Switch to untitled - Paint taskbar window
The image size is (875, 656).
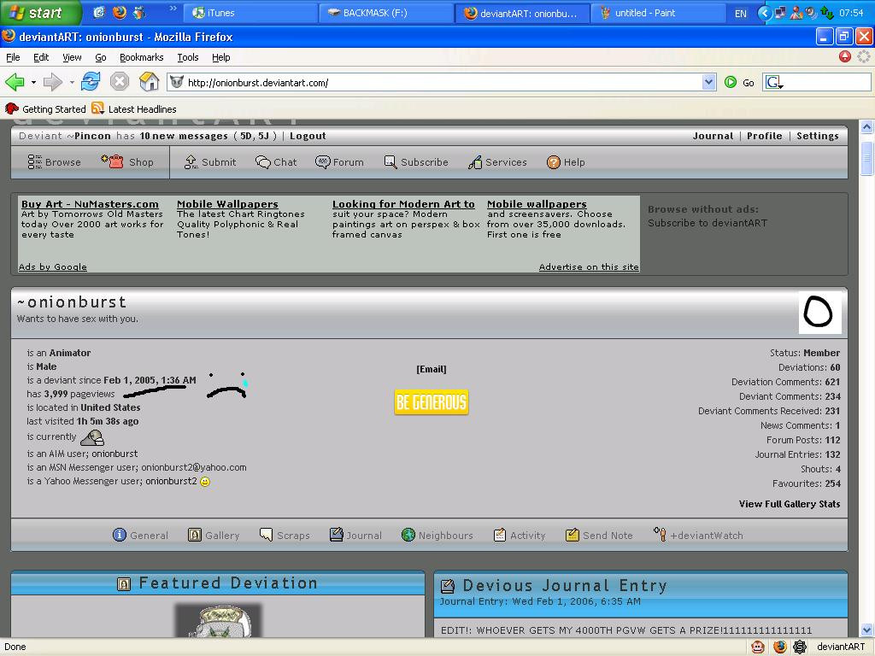pos(657,13)
